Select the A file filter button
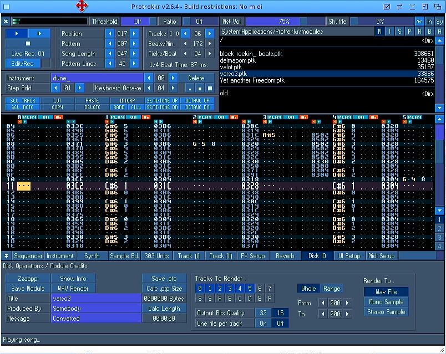The image size is (446, 354). (x=439, y=32)
